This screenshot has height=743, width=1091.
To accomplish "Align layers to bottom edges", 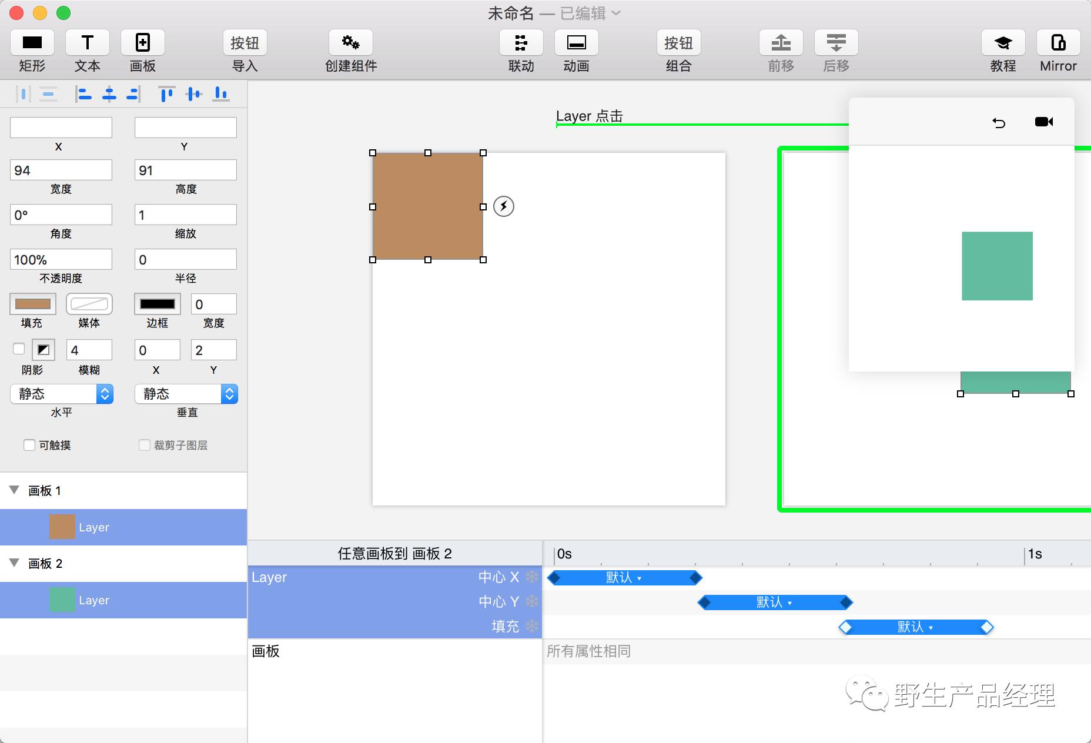I will point(221,93).
